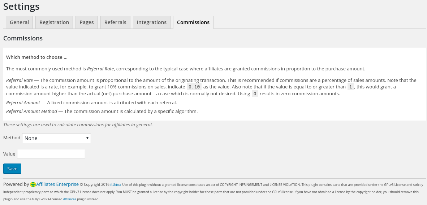
Task: Click the Commissions section heading
Action: [x=23, y=38]
